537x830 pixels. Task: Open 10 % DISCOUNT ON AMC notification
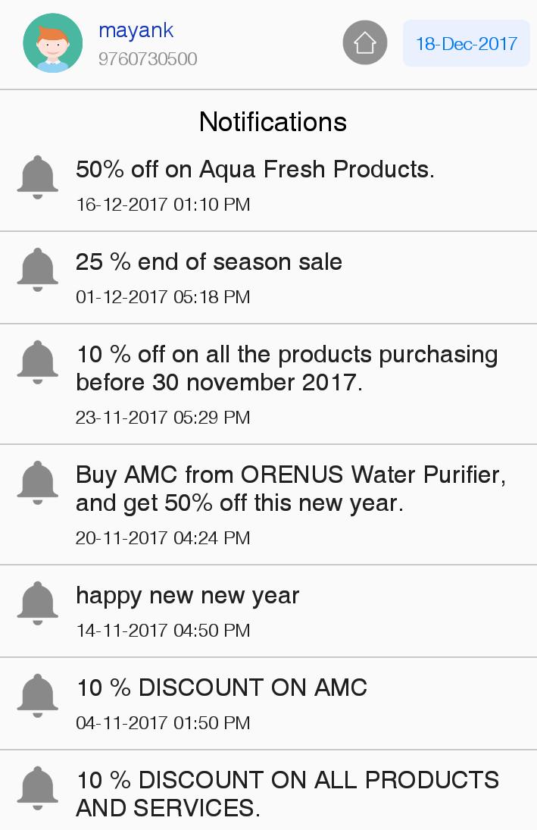268,704
